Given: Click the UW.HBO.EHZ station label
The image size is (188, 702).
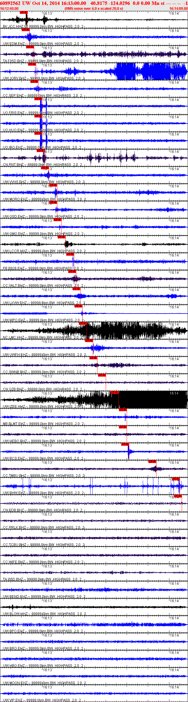Looking at the screenshot, I should [14, 666].
